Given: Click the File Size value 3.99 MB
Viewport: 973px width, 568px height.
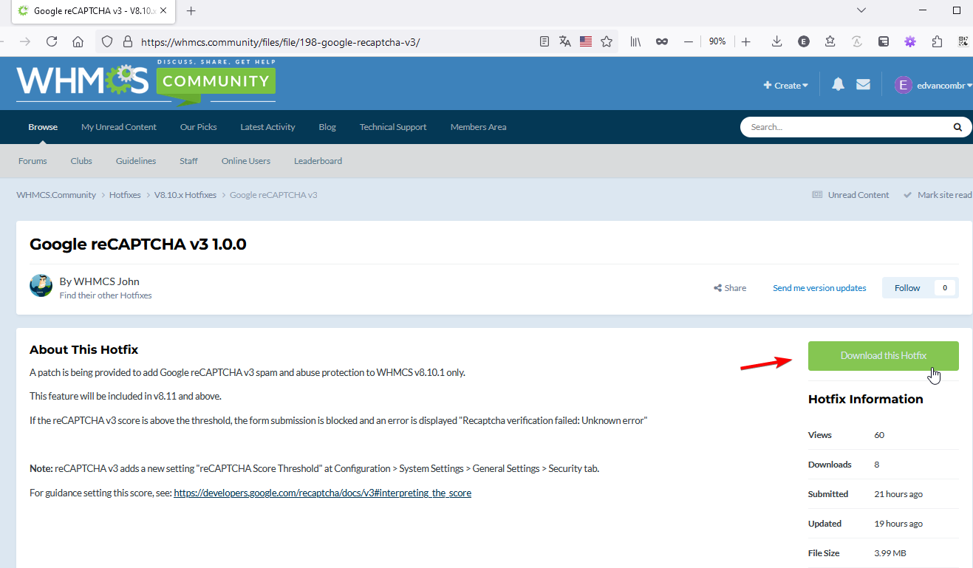Looking at the screenshot, I should tap(890, 553).
